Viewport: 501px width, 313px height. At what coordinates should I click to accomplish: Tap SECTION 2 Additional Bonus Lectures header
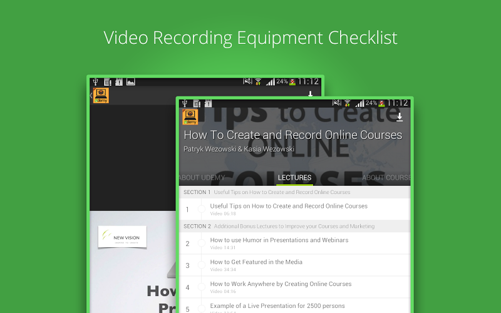(294, 226)
